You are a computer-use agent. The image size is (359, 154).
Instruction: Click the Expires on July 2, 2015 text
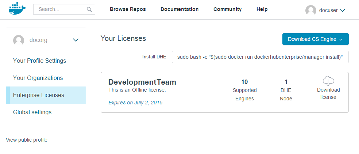click(x=136, y=103)
